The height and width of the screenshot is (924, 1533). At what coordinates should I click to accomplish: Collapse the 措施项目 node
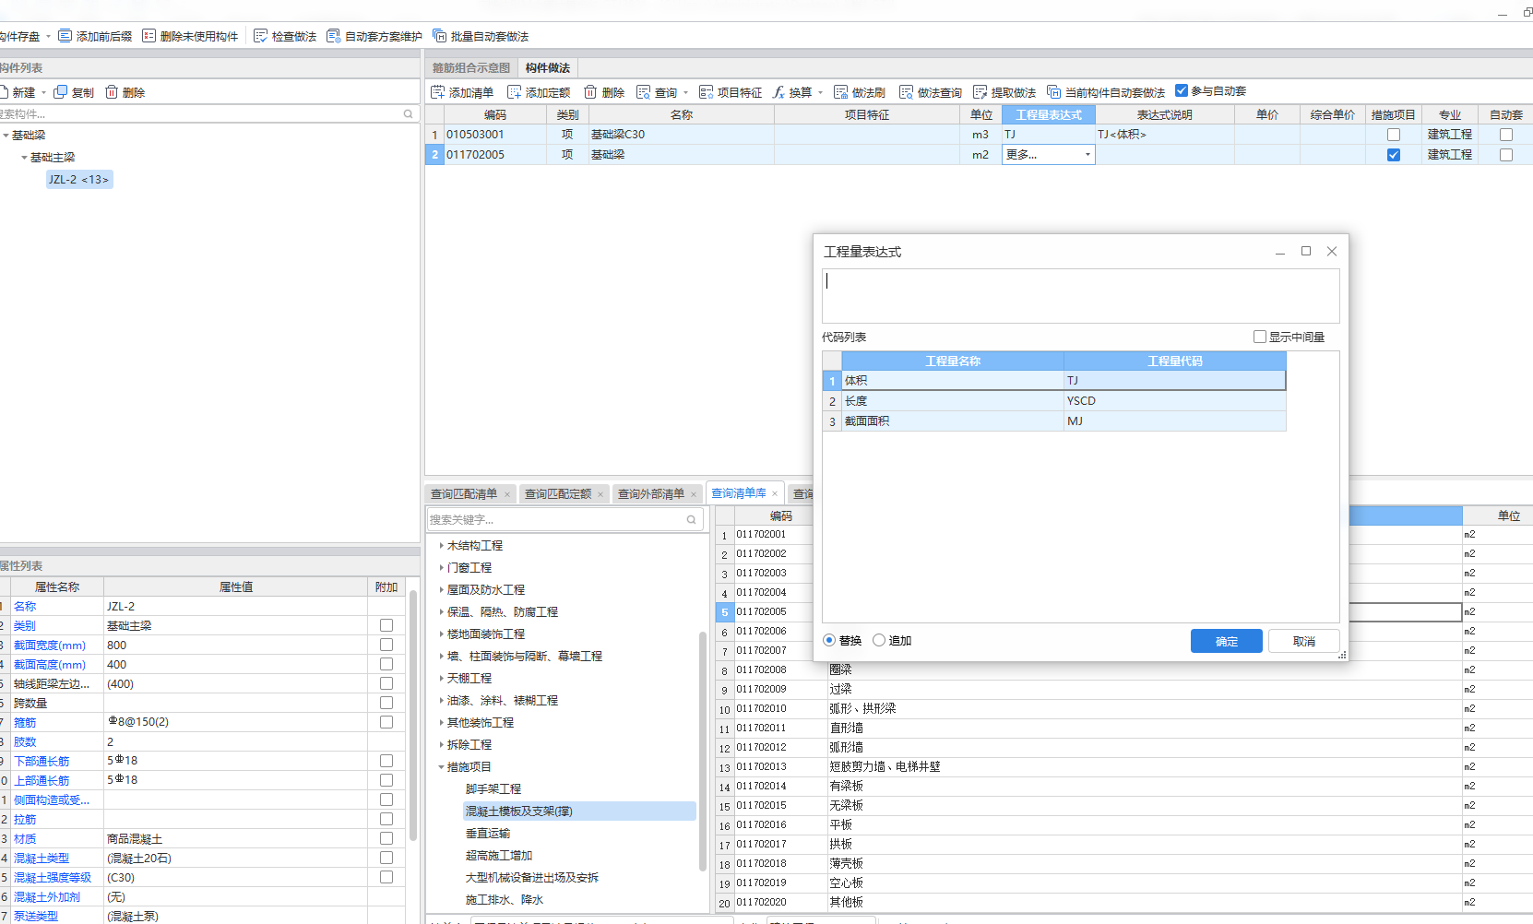pos(441,767)
